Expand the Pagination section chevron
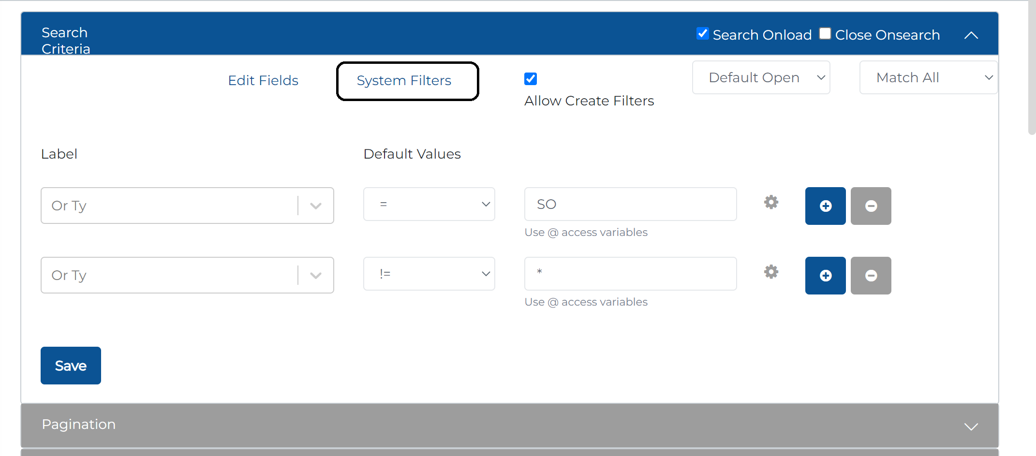 pos(971,426)
